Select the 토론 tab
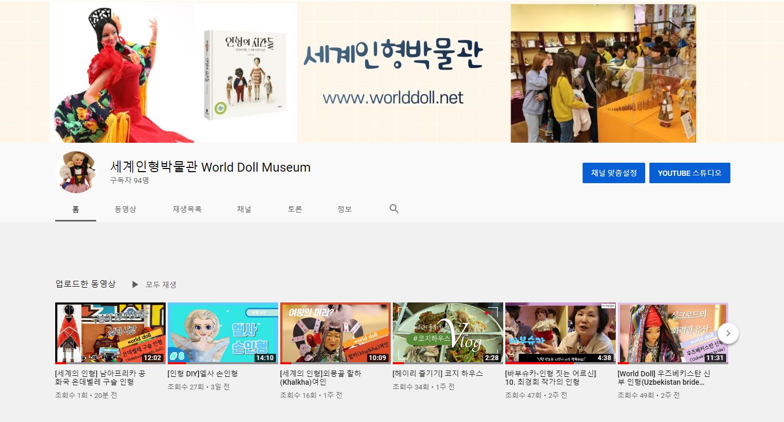The width and height of the screenshot is (784, 422). pos(295,209)
